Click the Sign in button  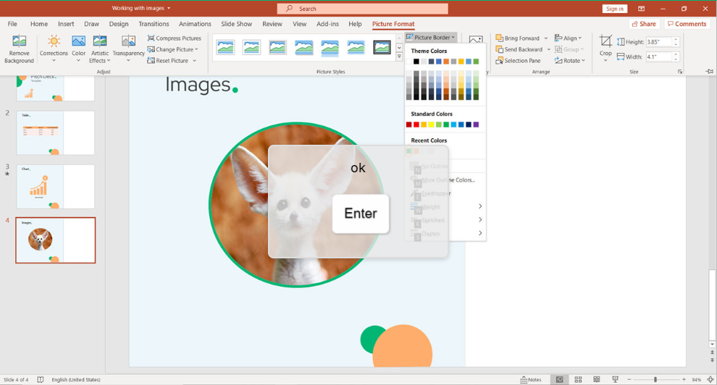coord(615,9)
